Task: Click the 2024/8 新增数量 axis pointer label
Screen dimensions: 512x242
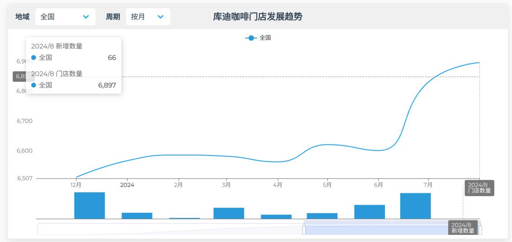Action: click(x=463, y=228)
